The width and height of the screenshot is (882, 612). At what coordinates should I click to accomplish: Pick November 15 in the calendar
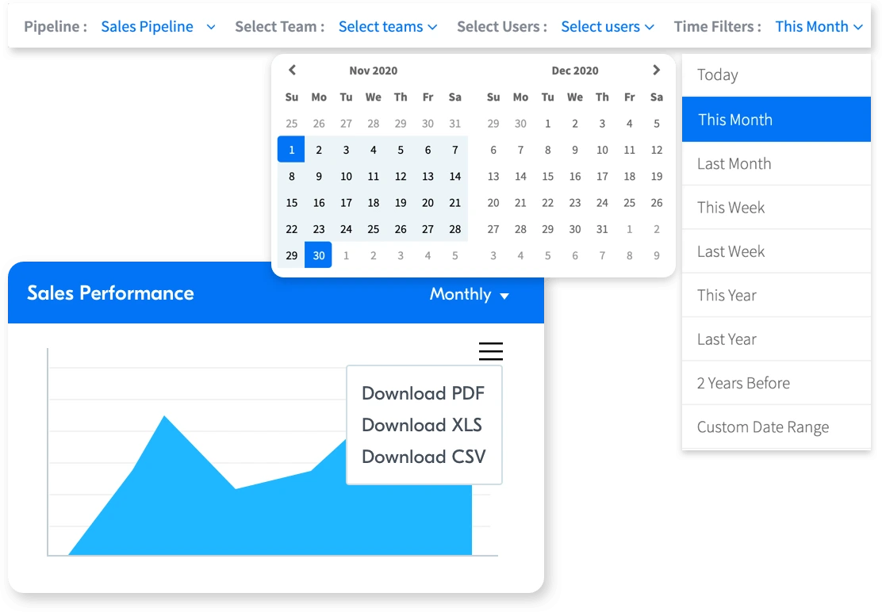click(291, 202)
